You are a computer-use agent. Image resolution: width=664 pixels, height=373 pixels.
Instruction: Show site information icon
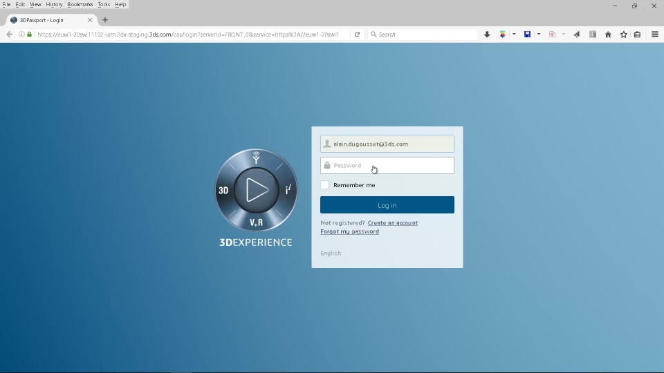[21, 35]
